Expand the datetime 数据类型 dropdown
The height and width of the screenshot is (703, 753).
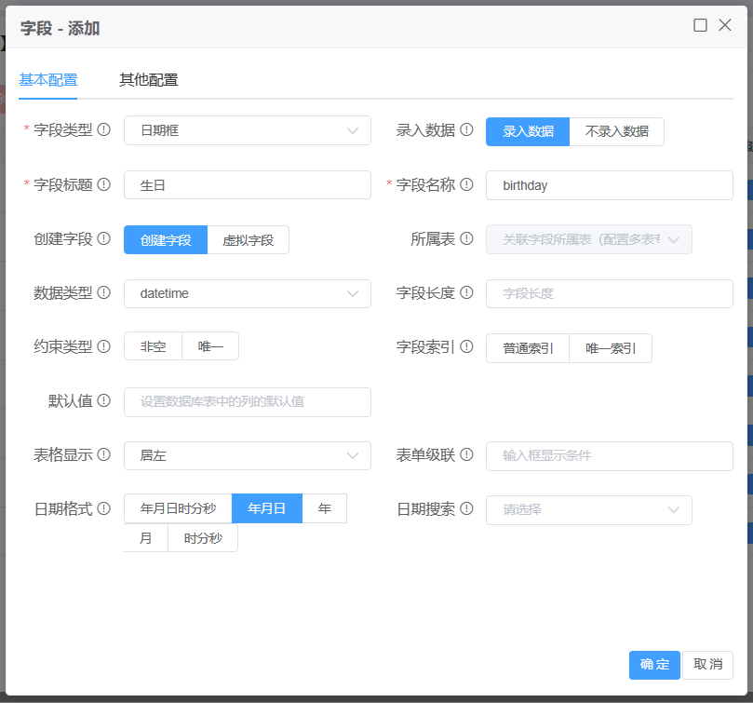247,293
